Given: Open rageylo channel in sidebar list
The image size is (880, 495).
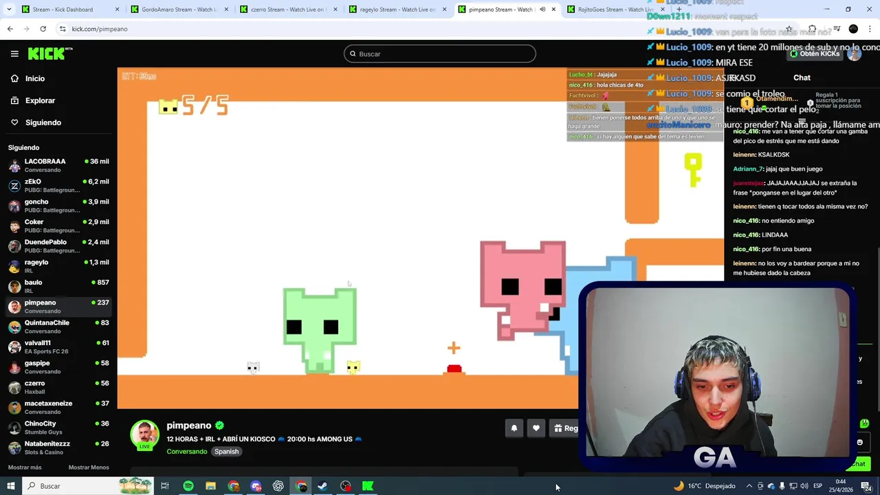Looking at the screenshot, I should tap(58, 266).
